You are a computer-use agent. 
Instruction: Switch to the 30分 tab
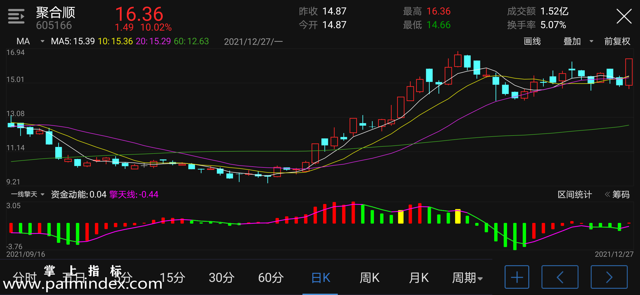(x=222, y=278)
